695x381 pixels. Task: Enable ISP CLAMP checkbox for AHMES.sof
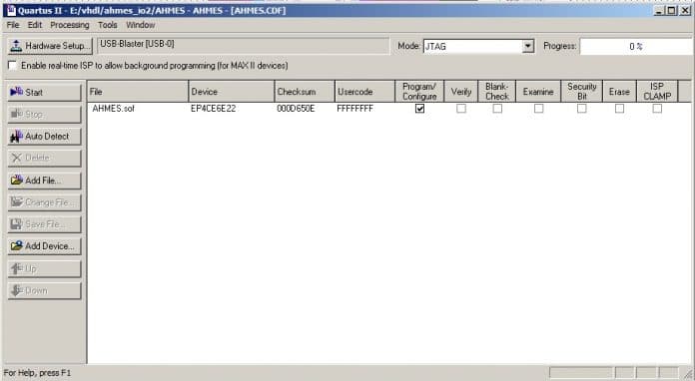(x=657, y=109)
